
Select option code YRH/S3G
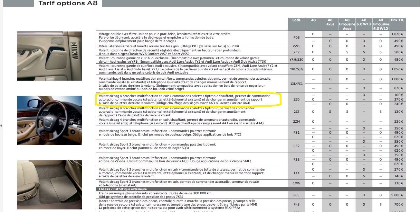[x=296, y=59]
